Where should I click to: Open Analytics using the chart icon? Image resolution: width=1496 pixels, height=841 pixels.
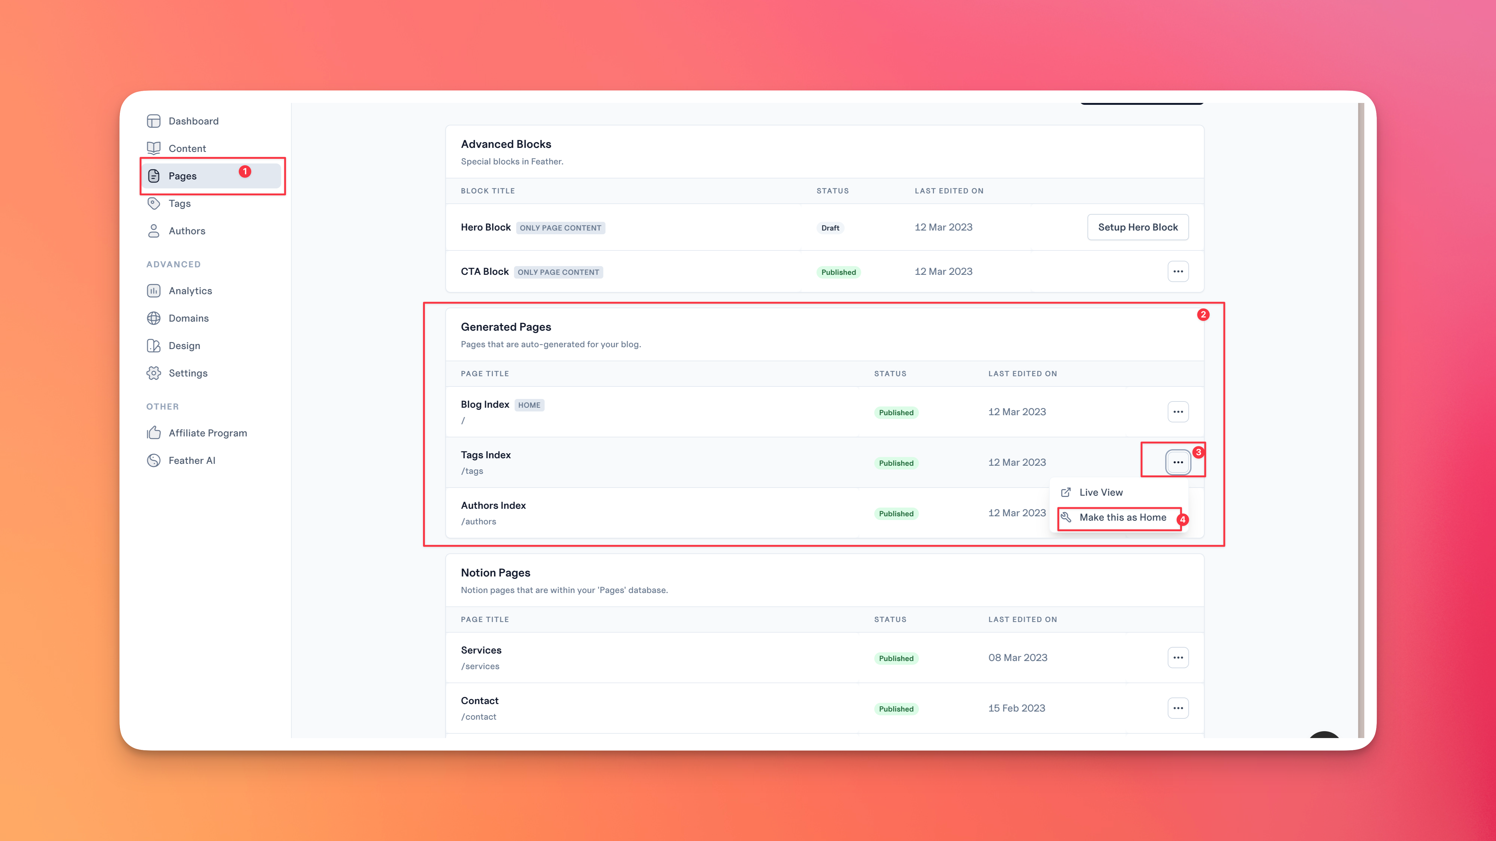pos(154,290)
